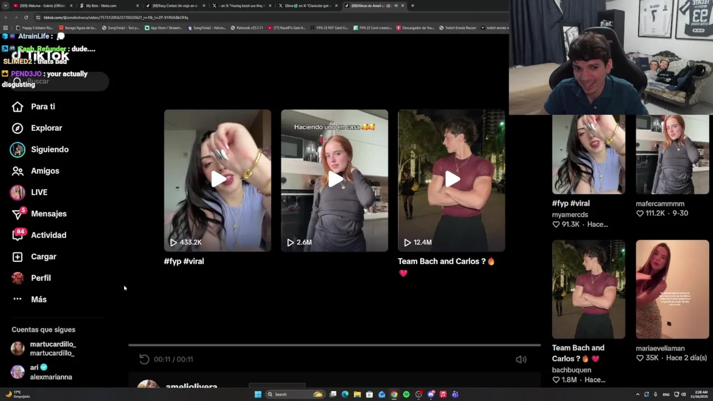Screen dimensions: 713x401
Task: Go to Siguiendo in the sidebar
Action: pyautogui.click(x=40, y=149)
